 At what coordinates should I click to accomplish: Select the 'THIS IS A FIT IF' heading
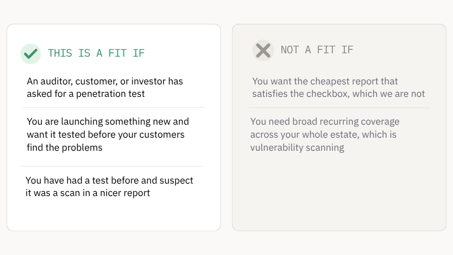click(96, 53)
